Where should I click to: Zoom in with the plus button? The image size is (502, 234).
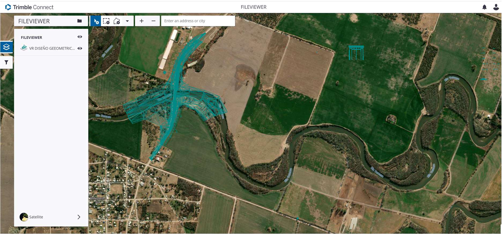(142, 21)
